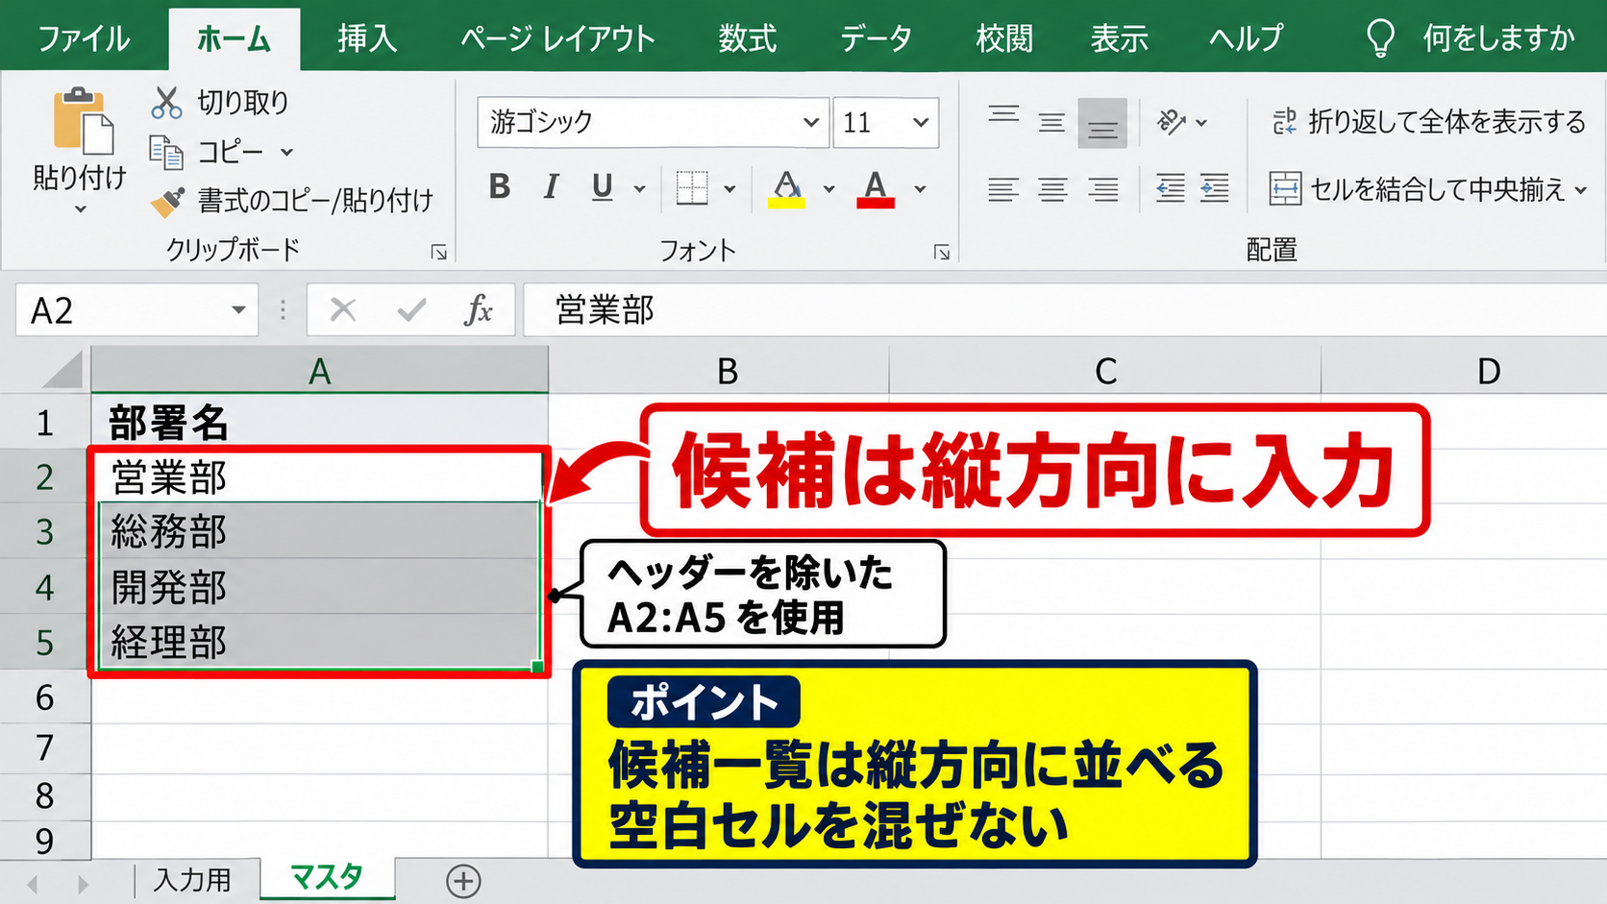Viewport: 1607px width, 904px height.
Task: Add a new sheet with plus button
Action: [x=463, y=881]
